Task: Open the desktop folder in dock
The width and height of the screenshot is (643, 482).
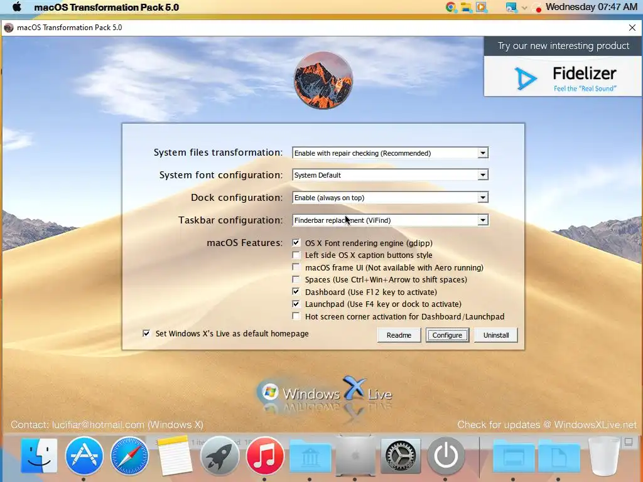Action: (513, 456)
